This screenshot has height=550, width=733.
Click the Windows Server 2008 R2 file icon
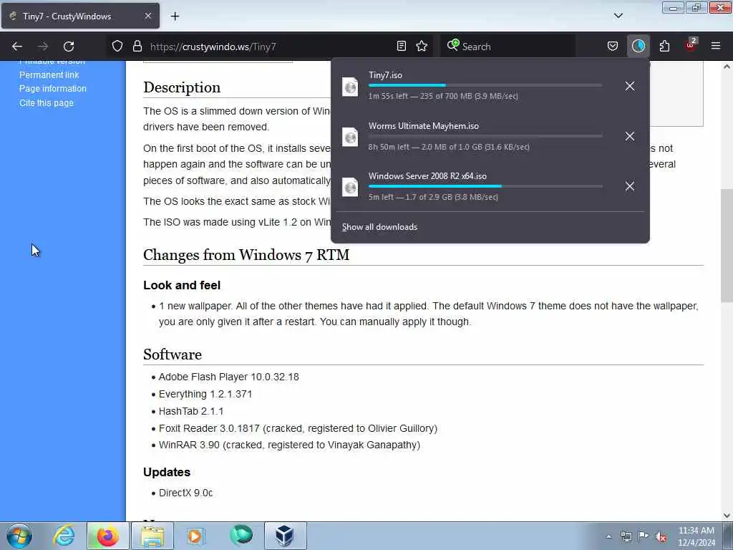tap(350, 187)
